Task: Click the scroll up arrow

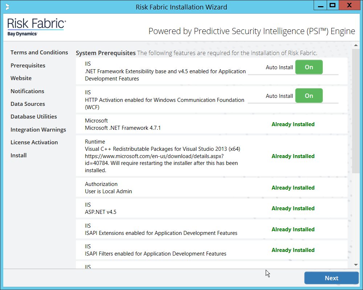Action: [356, 46]
